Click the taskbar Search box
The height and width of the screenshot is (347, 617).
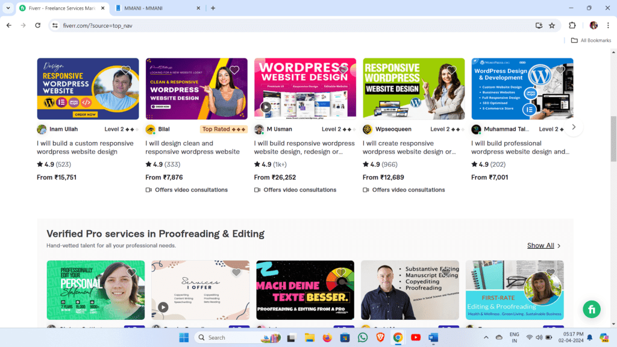coord(238,337)
